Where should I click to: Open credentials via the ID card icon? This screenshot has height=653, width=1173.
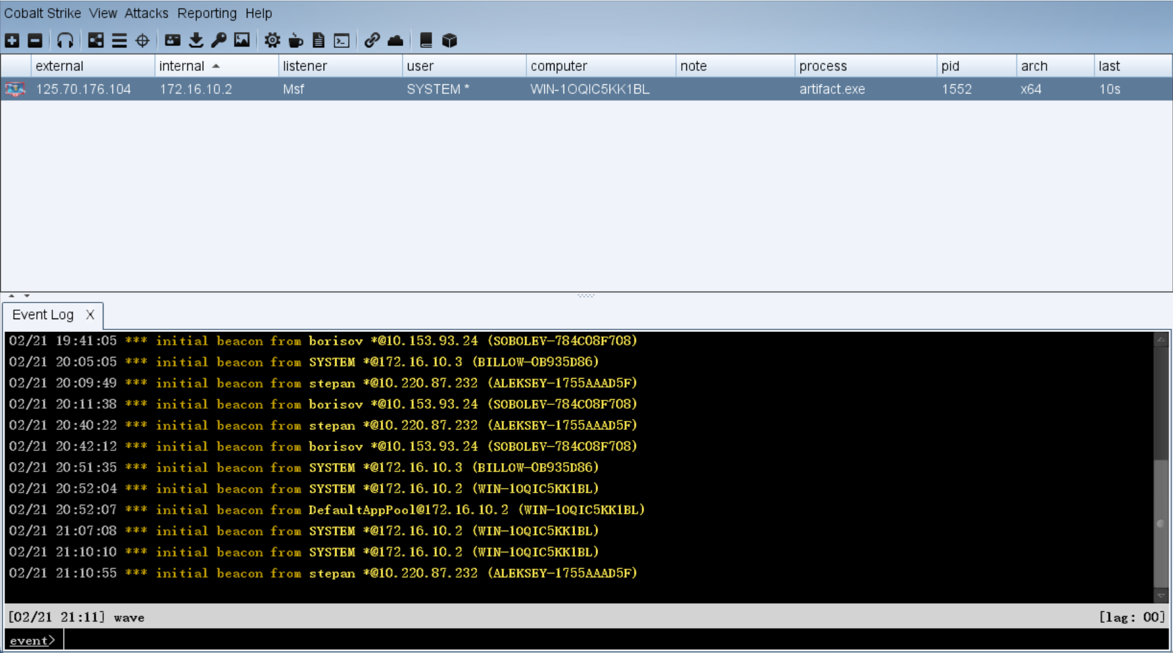tap(173, 40)
